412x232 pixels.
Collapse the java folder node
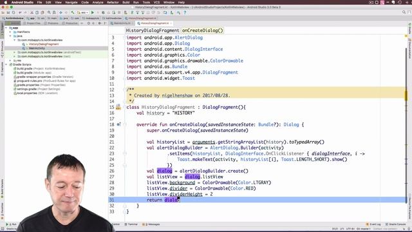(10, 36)
